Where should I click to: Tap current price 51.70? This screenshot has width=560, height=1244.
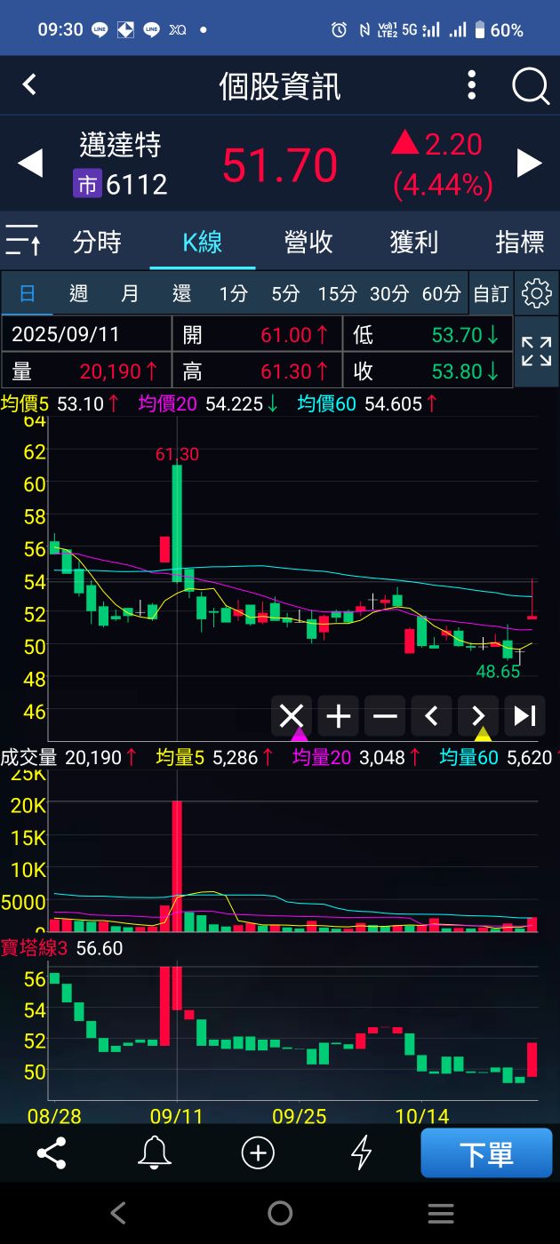pyautogui.click(x=280, y=165)
